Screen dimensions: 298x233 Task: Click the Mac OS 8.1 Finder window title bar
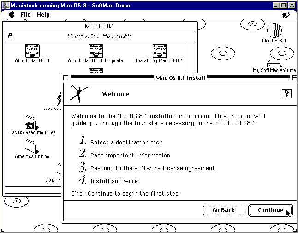click(100, 26)
